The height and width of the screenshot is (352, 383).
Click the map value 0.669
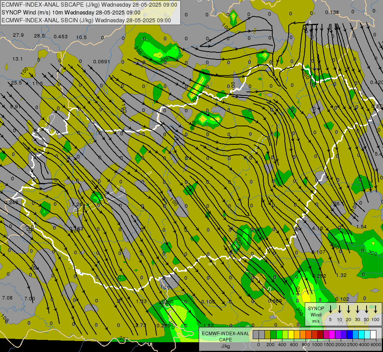click(x=275, y=301)
